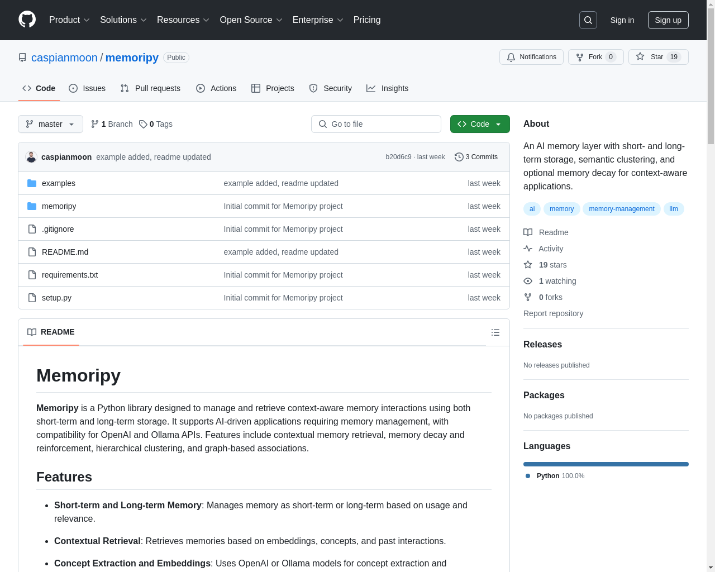Click the star count 19 badge

[x=674, y=57]
